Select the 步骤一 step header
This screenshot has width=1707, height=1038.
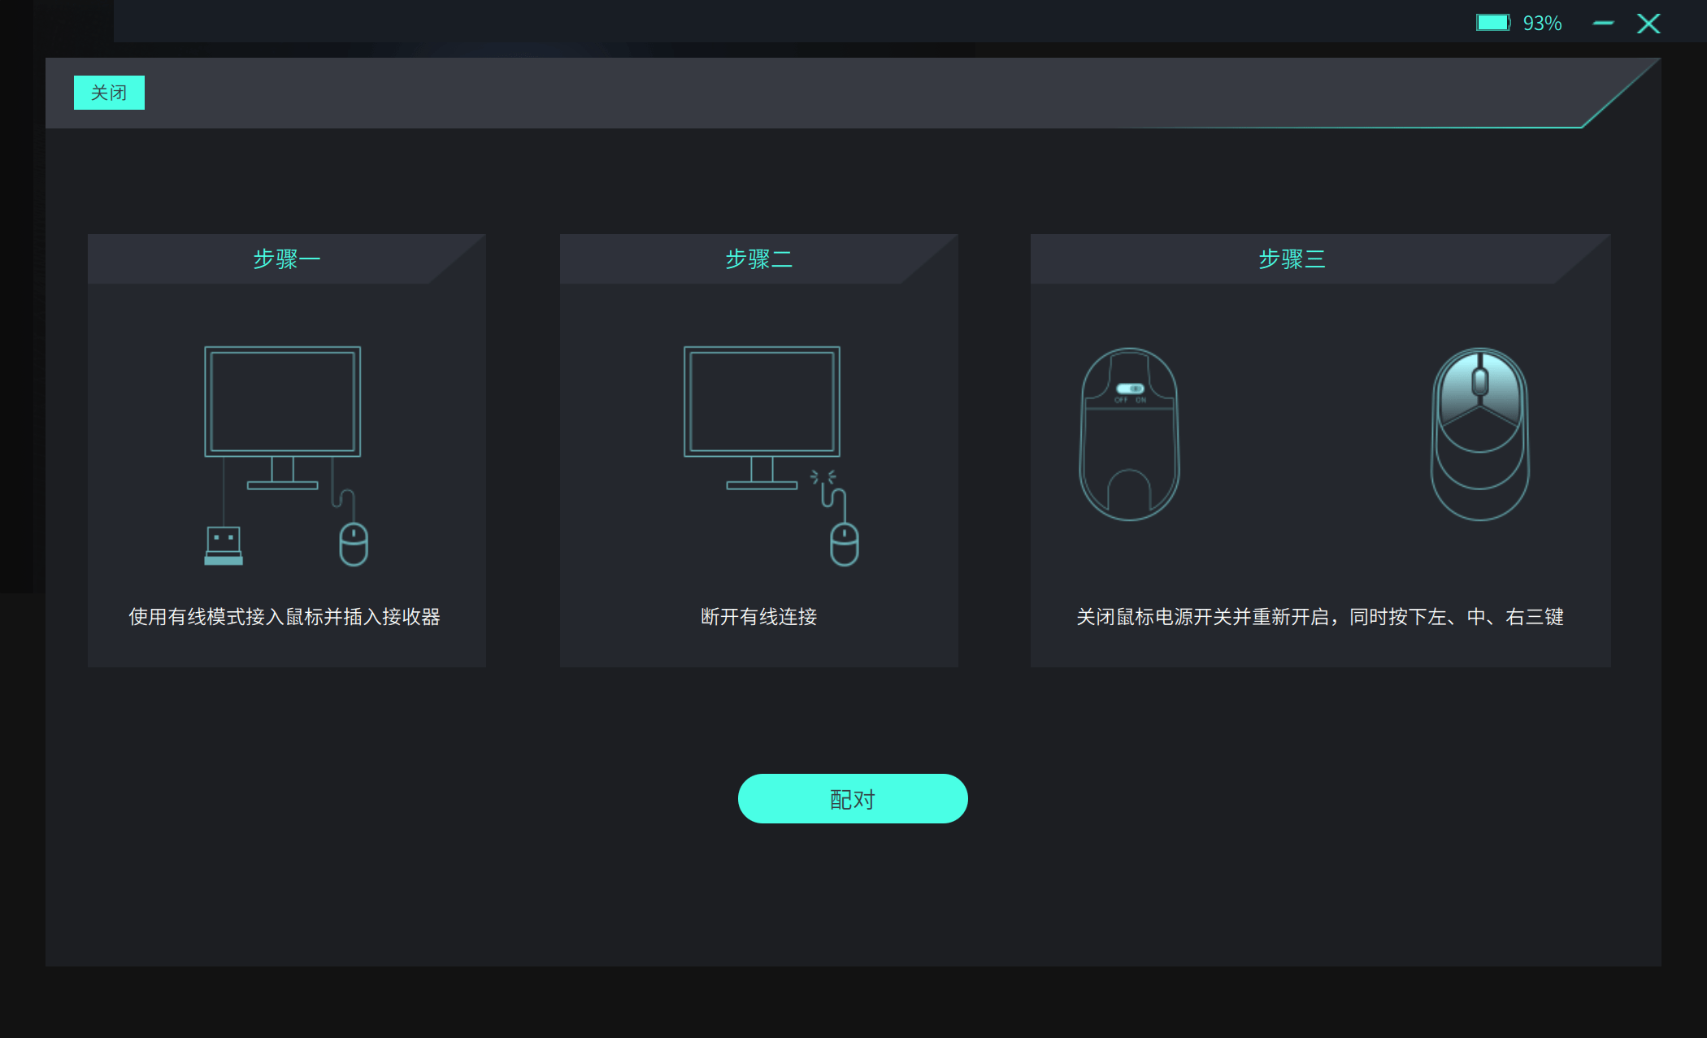[285, 258]
